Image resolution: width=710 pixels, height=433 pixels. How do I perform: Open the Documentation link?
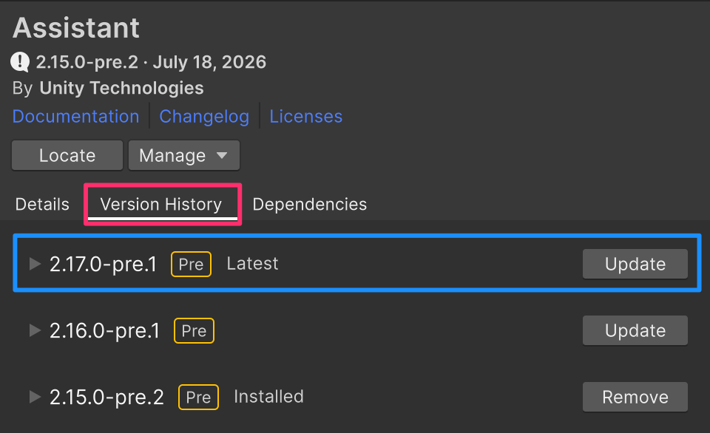pos(75,116)
